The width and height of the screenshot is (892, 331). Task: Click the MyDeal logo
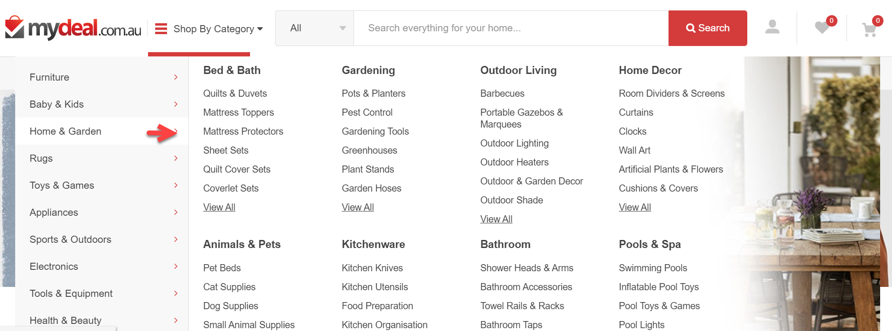coord(73,28)
